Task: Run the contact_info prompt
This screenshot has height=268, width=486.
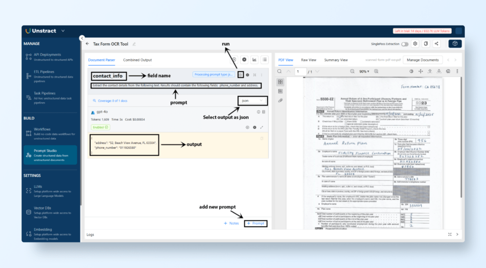Action: [241, 75]
